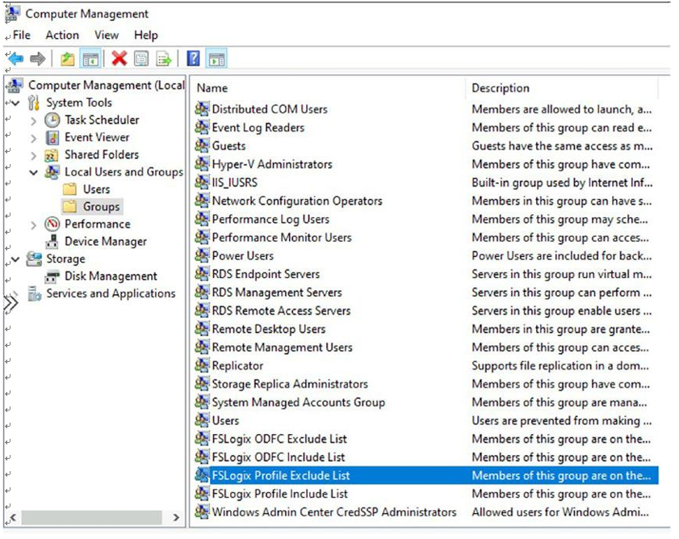
Task: Select System Managed Accounts Group
Action: coord(299,402)
